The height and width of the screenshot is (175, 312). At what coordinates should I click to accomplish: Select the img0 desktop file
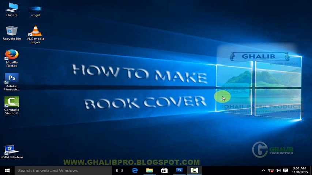tap(35, 11)
